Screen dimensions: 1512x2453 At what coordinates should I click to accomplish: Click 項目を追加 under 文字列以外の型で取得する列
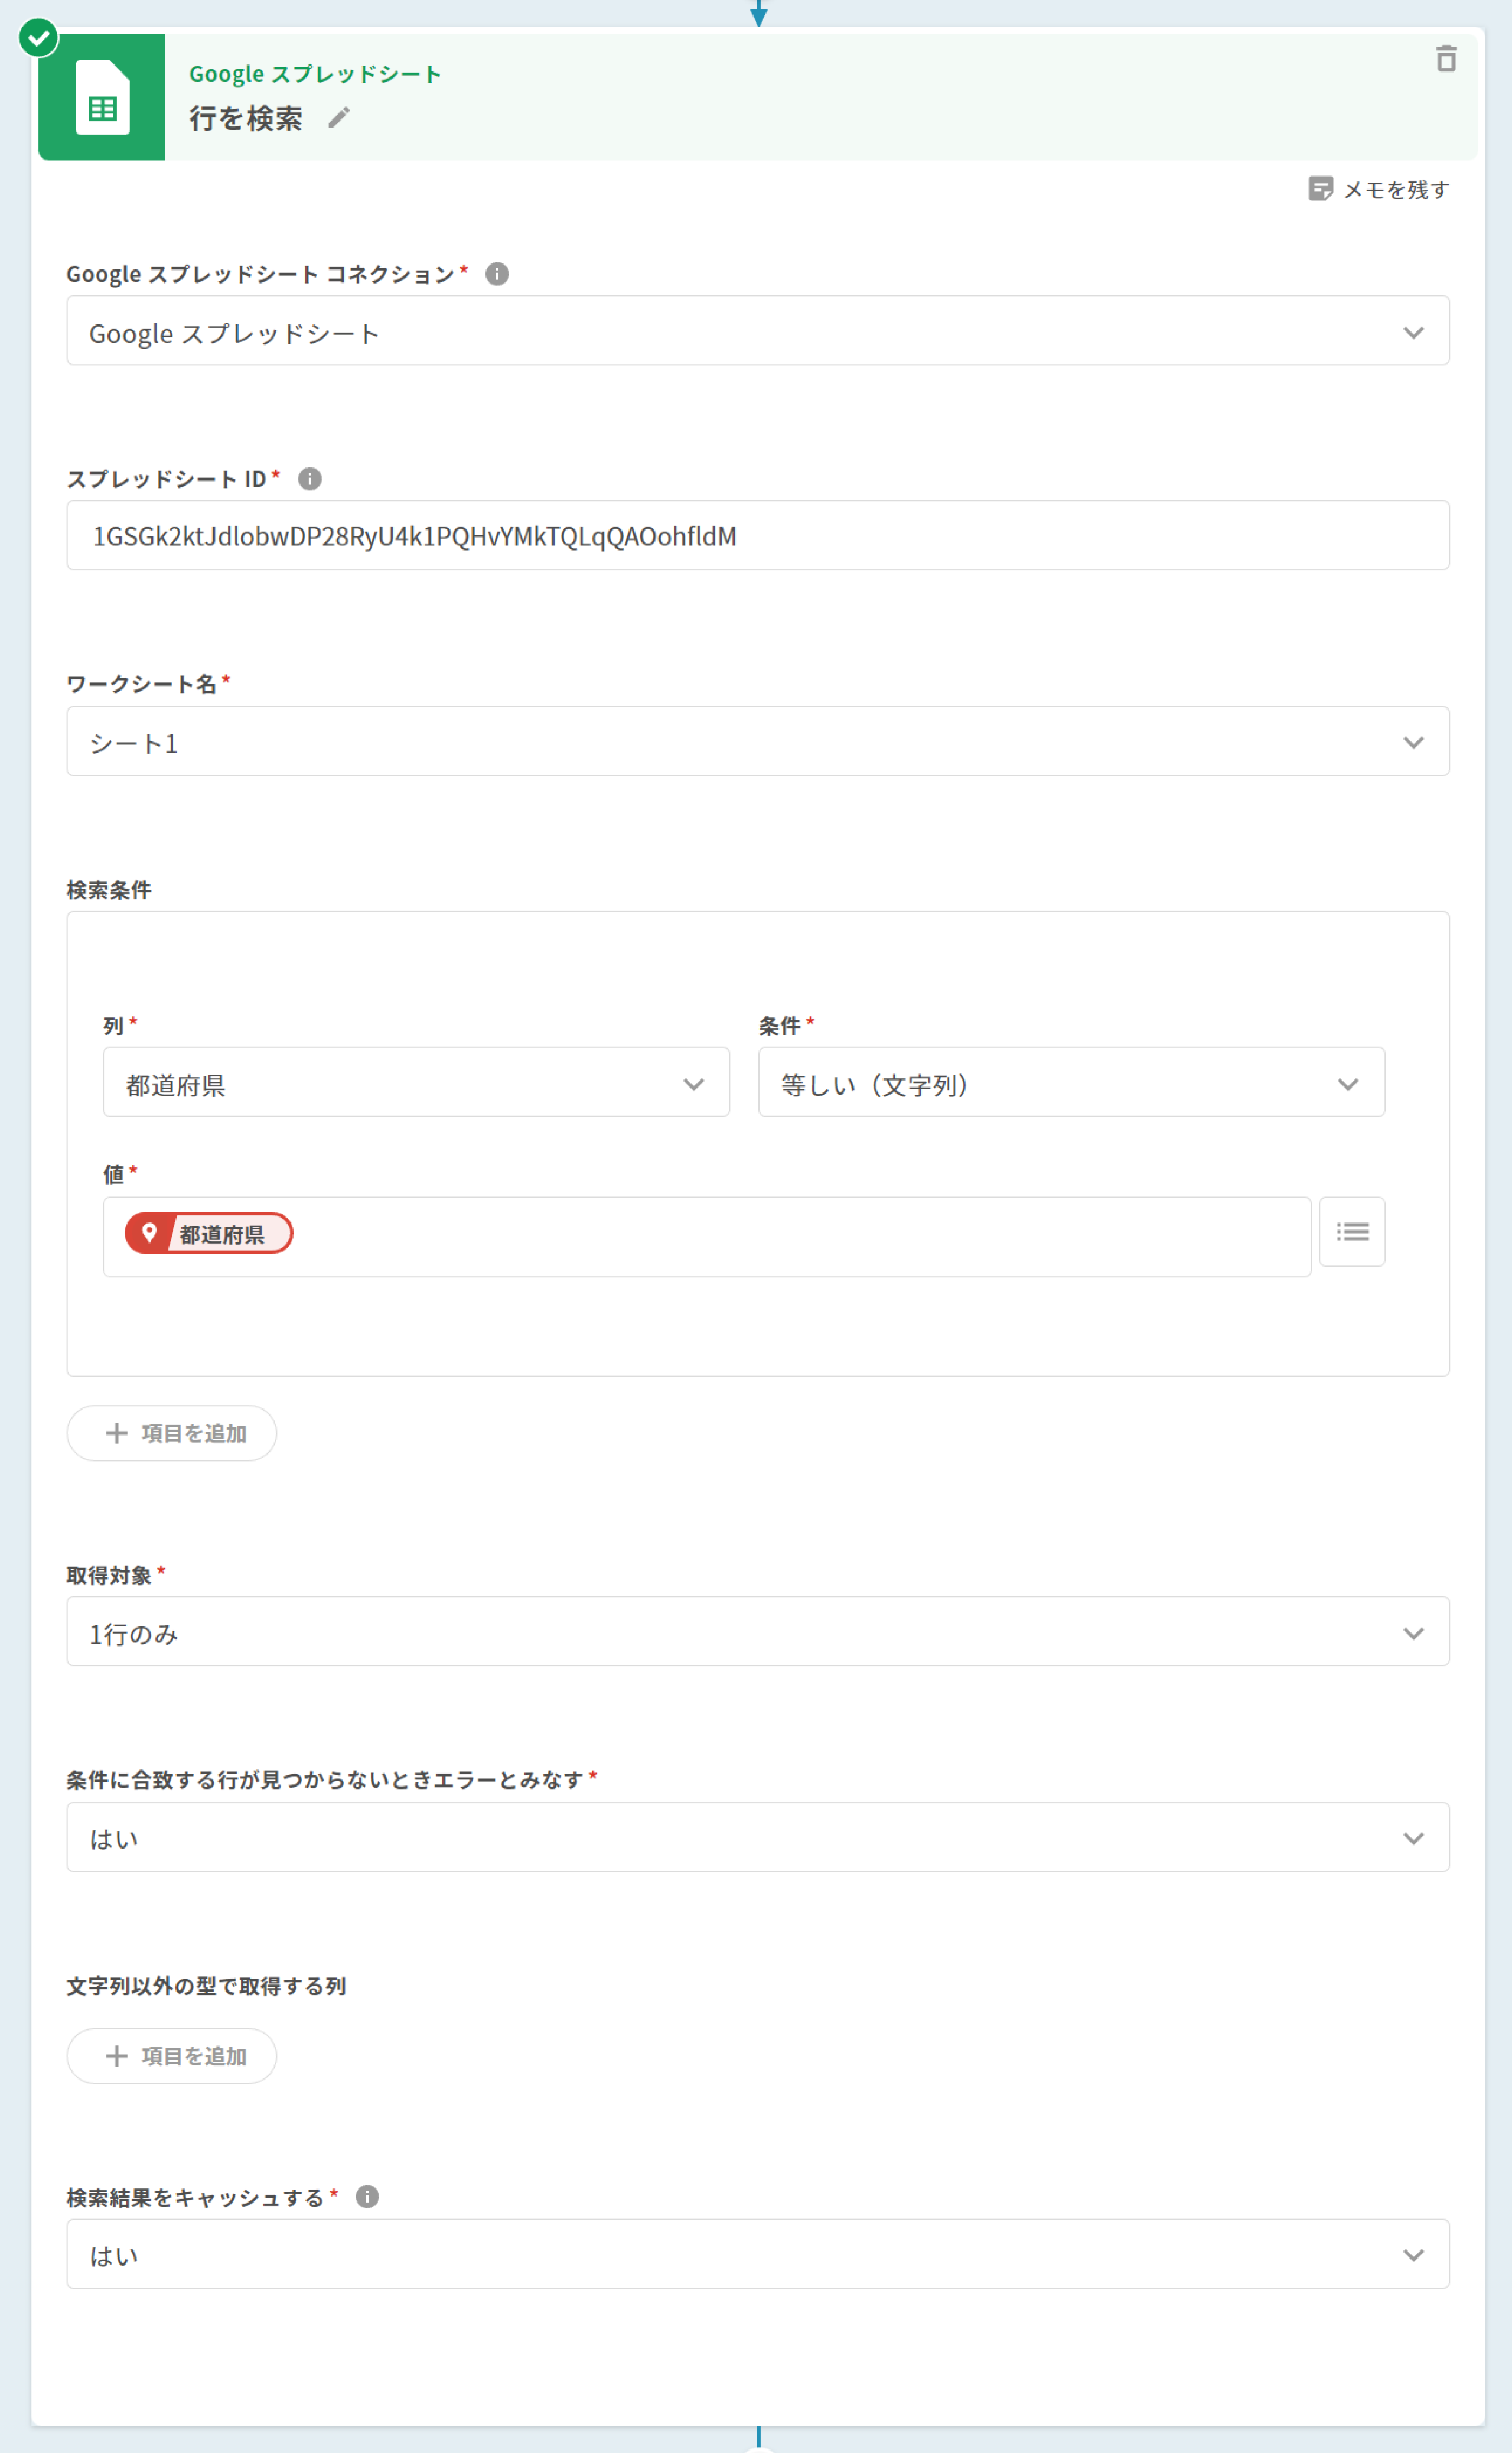click(x=172, y=2056)
